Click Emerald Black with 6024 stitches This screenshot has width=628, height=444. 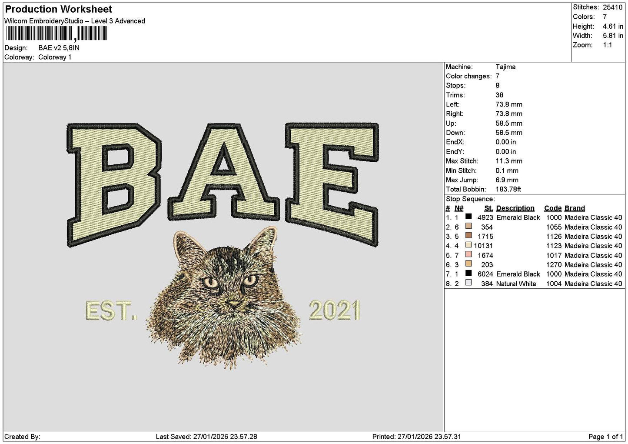(x=518, y=274)
